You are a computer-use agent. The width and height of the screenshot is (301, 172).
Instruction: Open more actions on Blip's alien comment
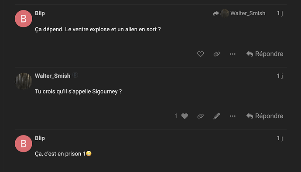point(233,54)
